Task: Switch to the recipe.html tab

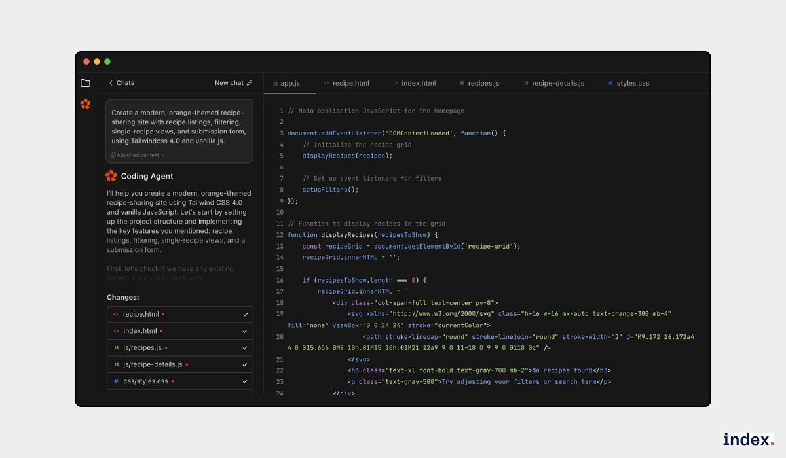Action: coord(350,83)
